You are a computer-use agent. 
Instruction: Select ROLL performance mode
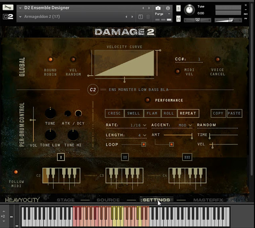tap(169, 113)
